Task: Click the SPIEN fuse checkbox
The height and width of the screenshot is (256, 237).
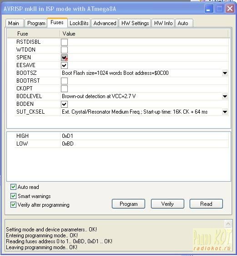Action: coord(64,57)
